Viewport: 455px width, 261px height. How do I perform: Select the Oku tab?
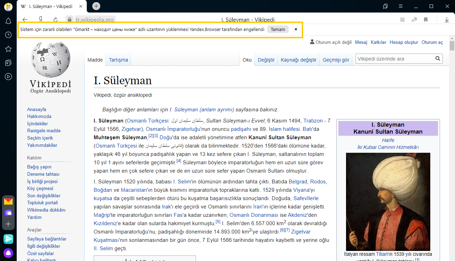point(247,60)
